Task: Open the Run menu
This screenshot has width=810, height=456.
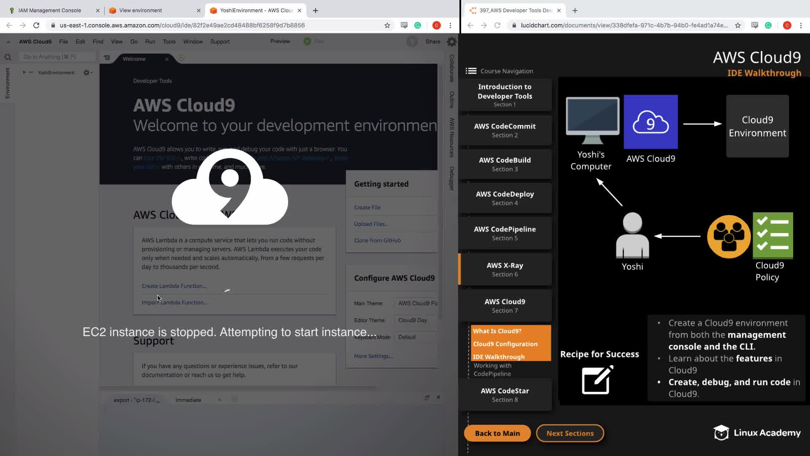Action: (x=150, y=41)
